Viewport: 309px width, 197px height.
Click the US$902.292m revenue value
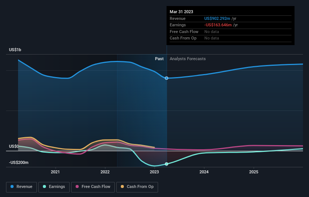coord(217,18)
